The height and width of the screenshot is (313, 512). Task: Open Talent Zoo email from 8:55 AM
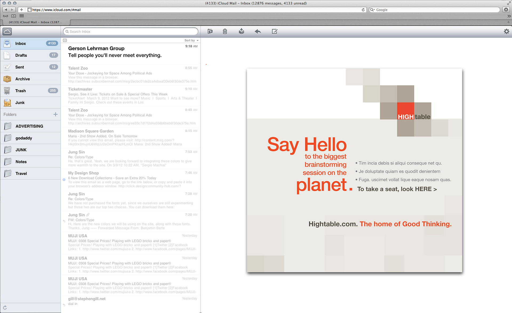131,75
